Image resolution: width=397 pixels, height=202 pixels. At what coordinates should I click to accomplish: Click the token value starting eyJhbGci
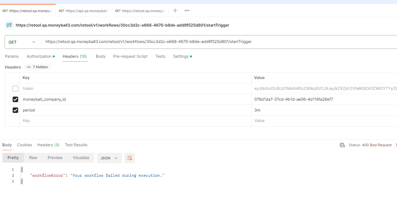[x=324, y=89]
